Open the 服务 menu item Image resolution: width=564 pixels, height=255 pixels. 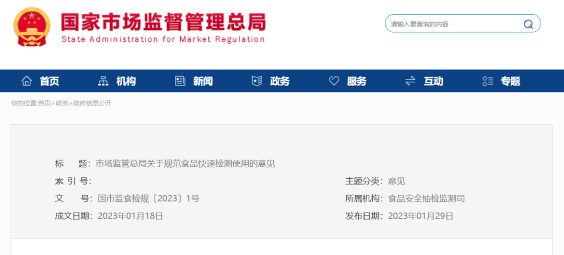coord(357,81)
